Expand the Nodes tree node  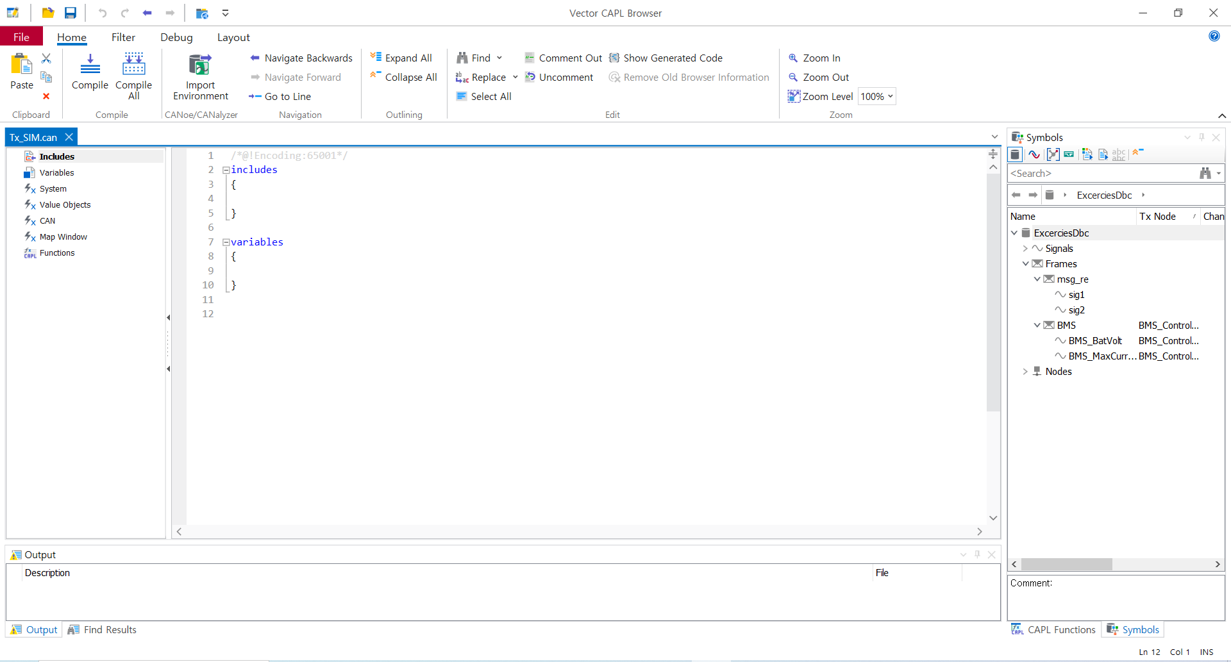(x=1025, y=372)
